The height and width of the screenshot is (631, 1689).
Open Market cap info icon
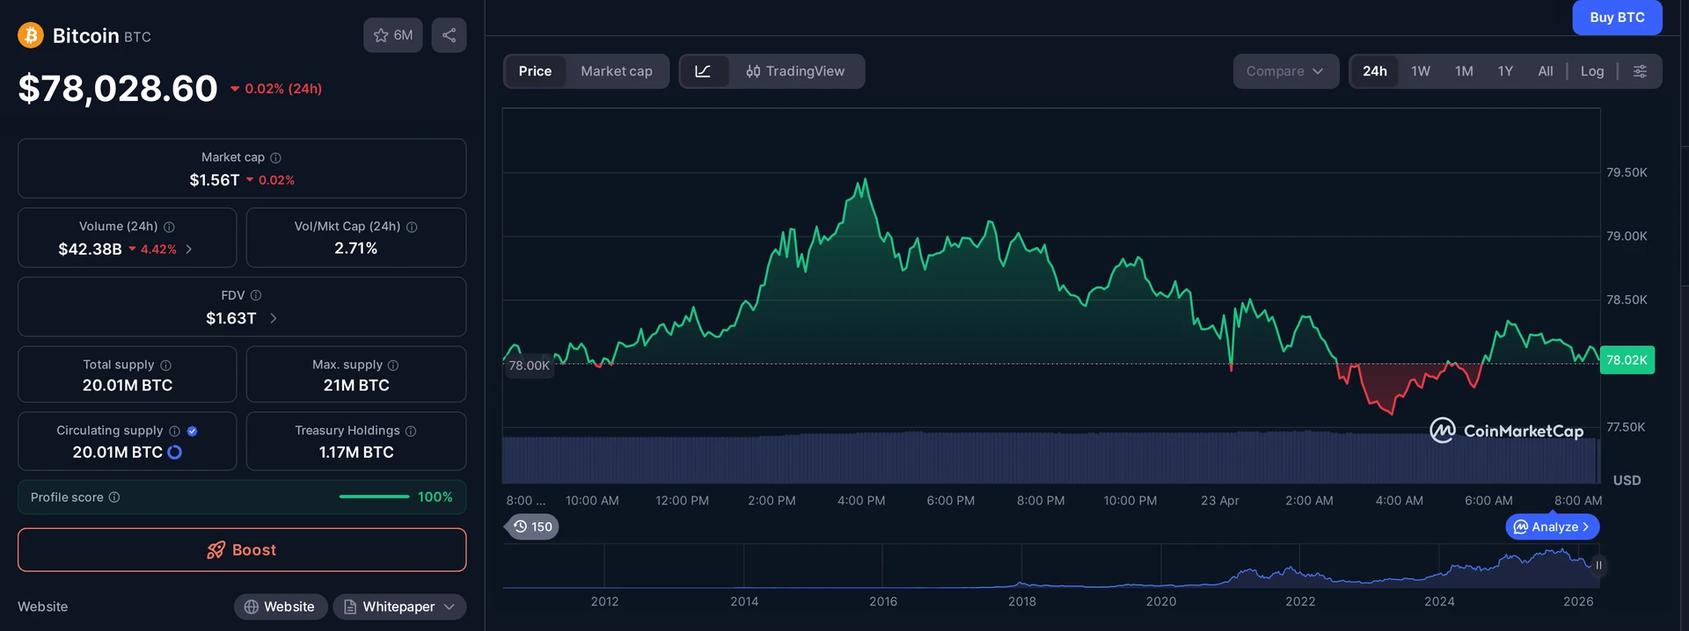[275, 157]
